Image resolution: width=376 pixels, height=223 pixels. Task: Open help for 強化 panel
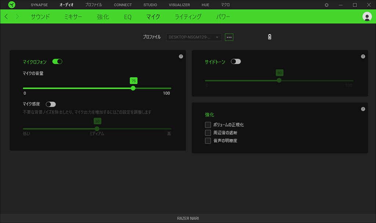coord(363,109)
